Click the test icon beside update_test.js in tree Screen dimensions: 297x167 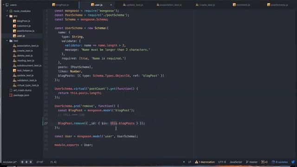pyautogui.click(x=14, y=75)
